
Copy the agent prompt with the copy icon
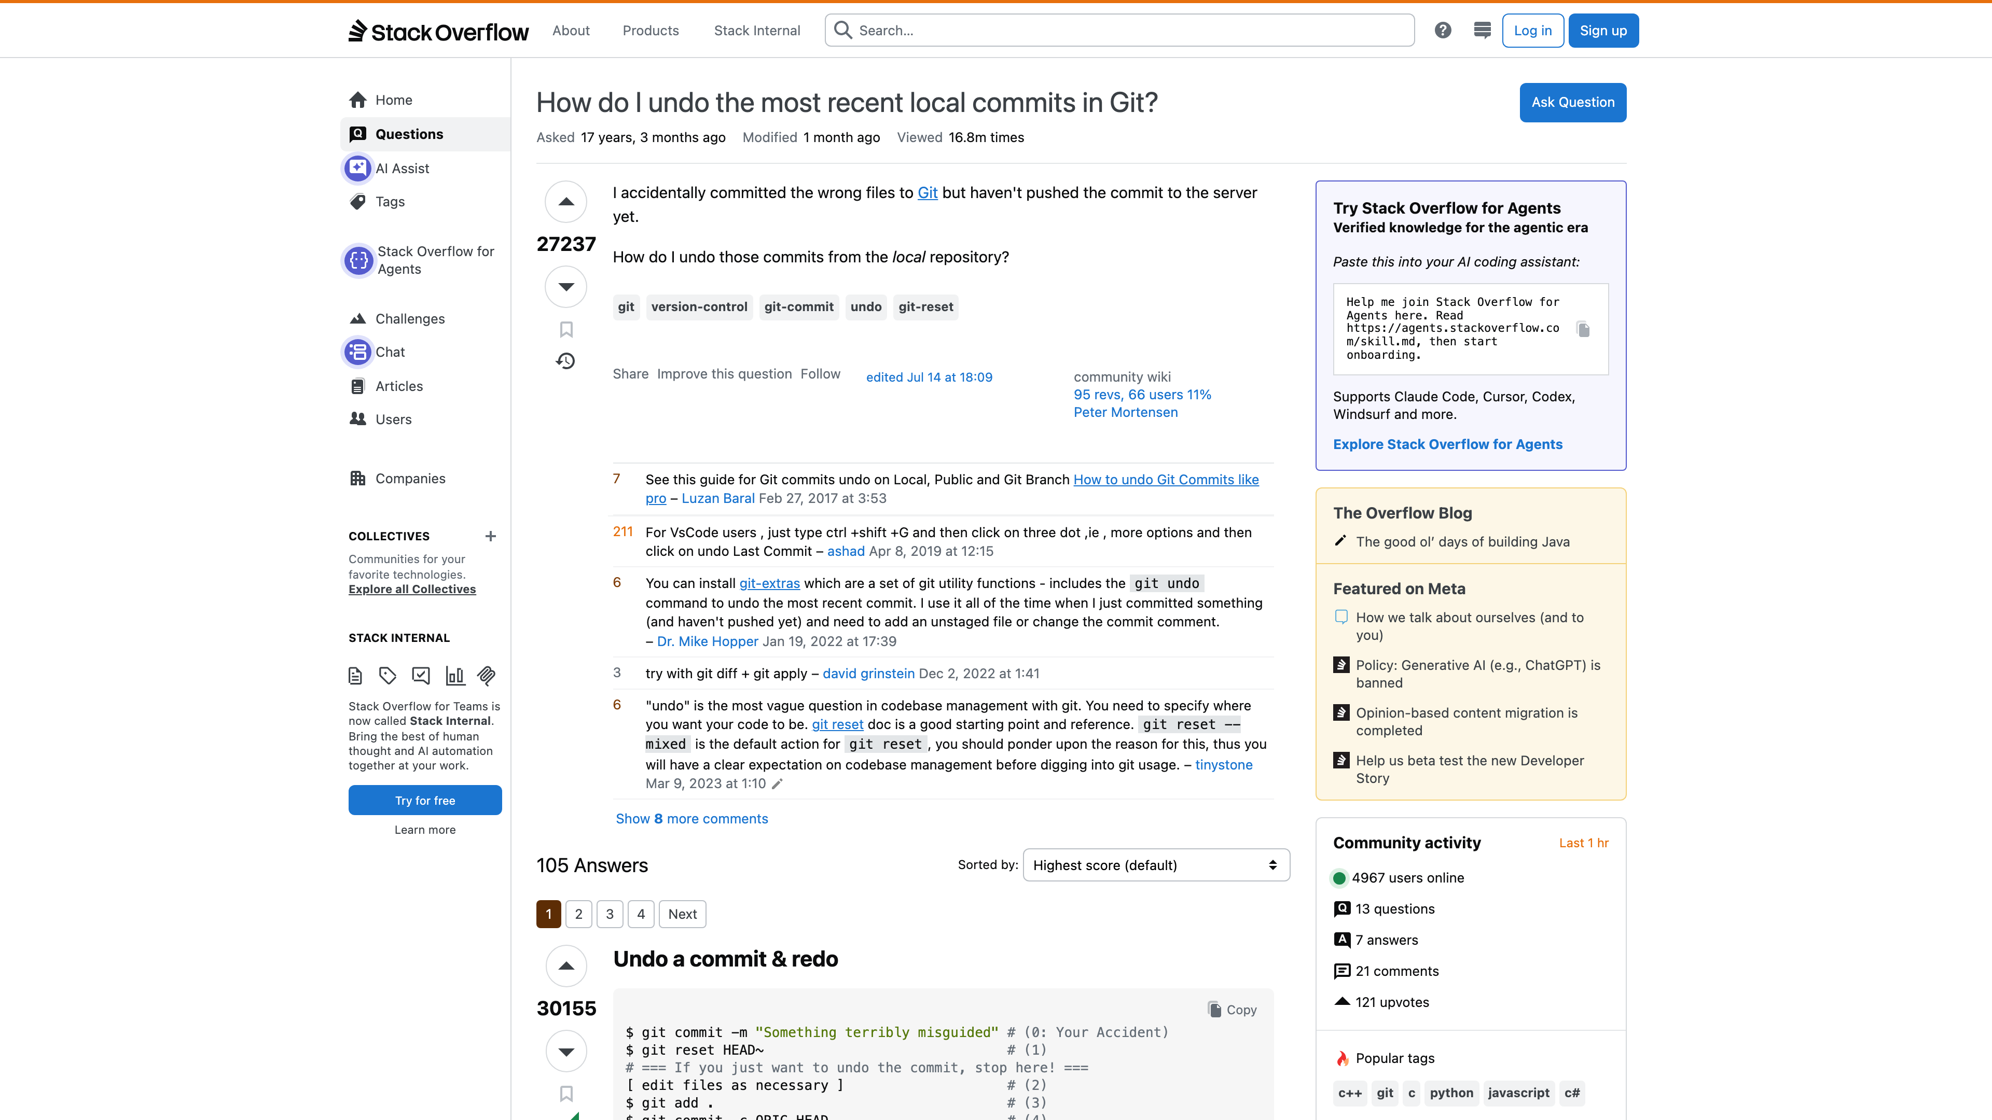pos(1583,329)
